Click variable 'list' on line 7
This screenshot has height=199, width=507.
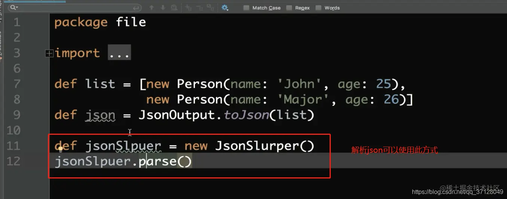tap(100, 84)
